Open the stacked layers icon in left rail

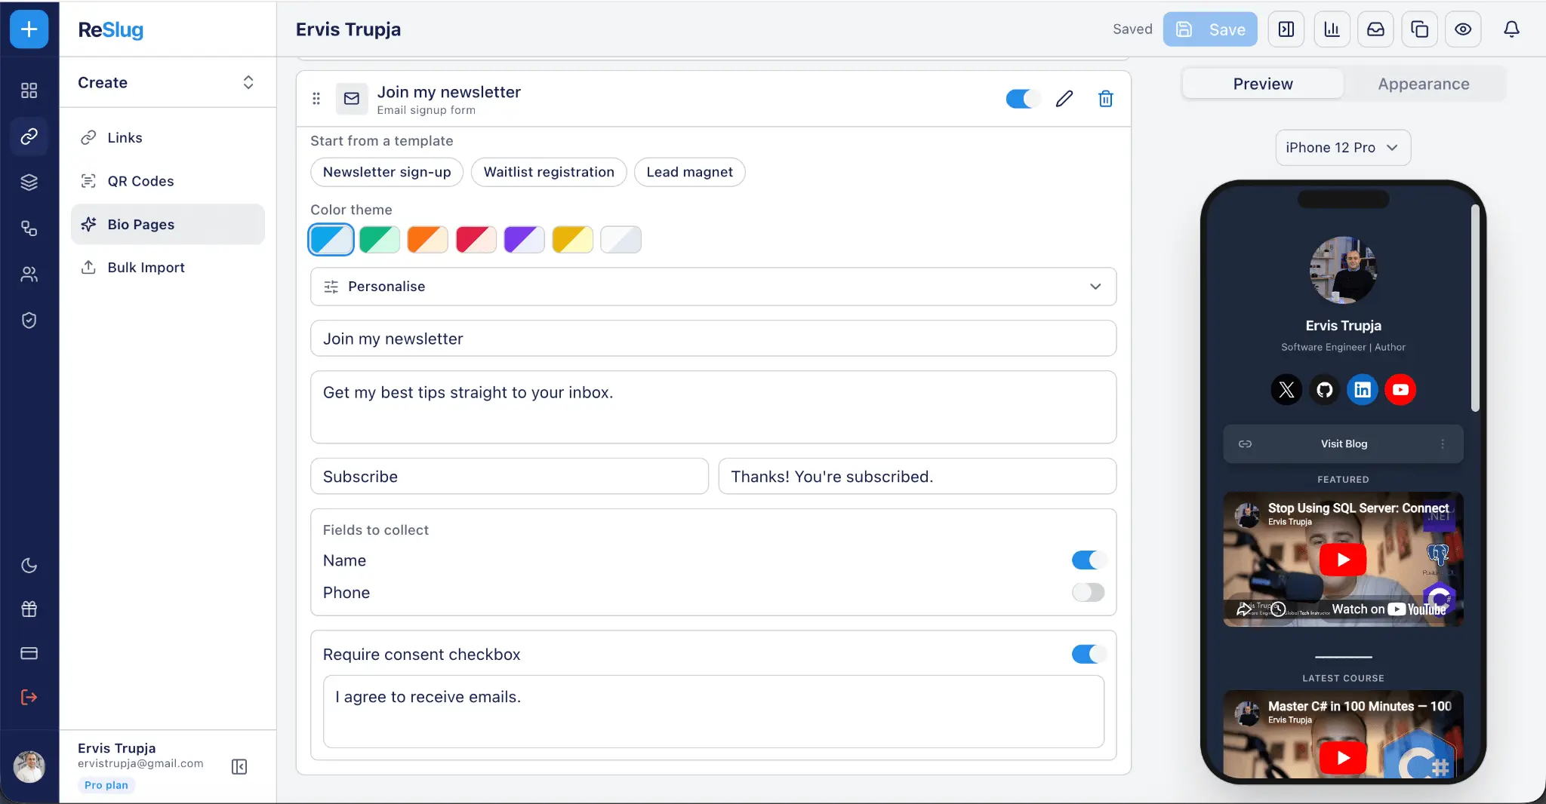click(29, 183)
